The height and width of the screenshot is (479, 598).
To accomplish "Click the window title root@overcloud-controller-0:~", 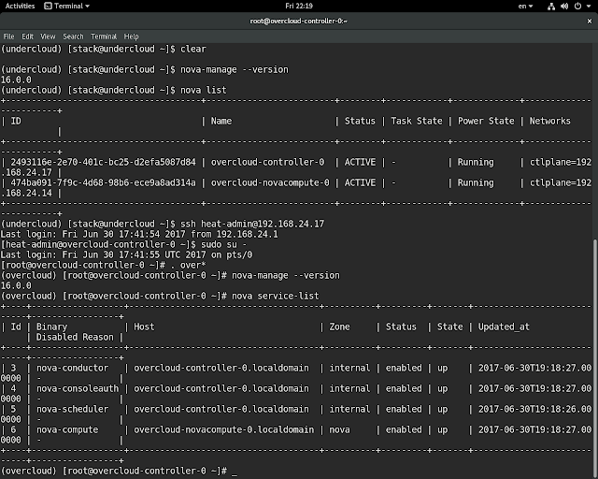I will 299,21.
